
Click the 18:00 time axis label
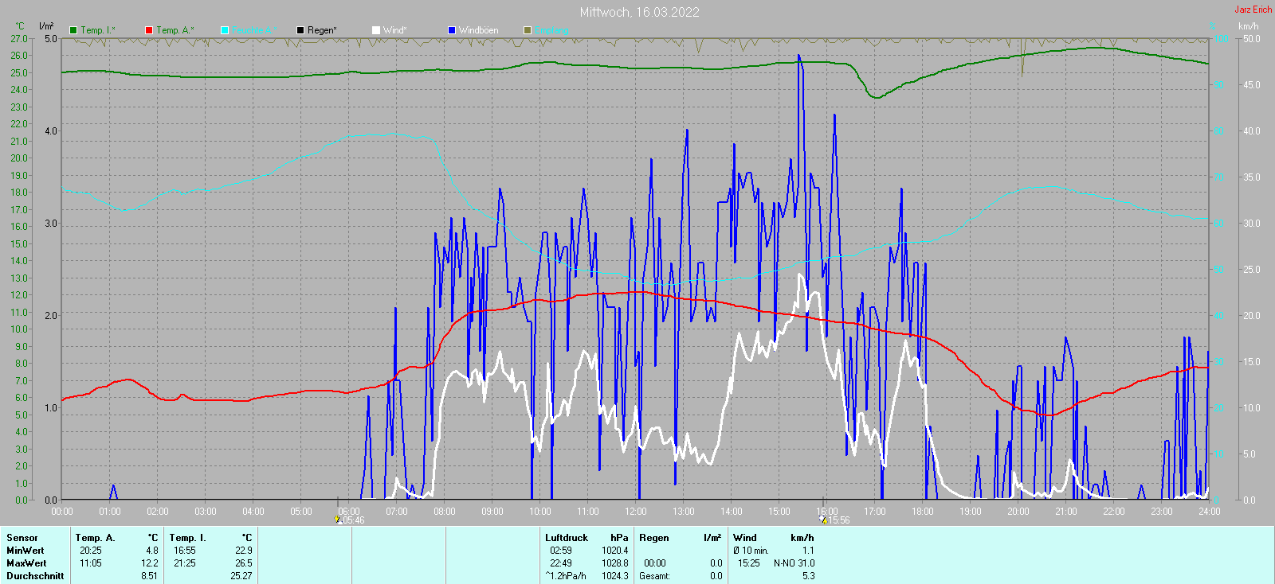click(x=923, y=512)
